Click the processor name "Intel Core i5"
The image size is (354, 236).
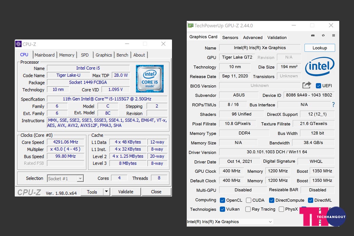tap(88, 68)
